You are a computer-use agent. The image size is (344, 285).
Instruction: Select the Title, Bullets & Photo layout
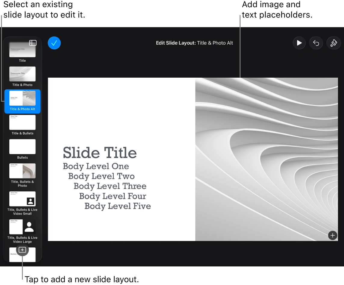pyautogui.click(x=22, y=171)
